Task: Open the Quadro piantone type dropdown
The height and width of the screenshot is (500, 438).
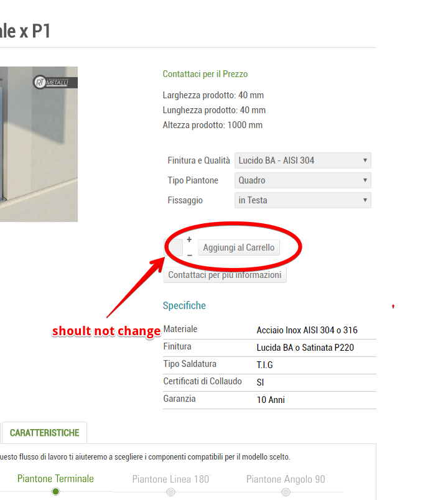Action: [x=303, y=180]
